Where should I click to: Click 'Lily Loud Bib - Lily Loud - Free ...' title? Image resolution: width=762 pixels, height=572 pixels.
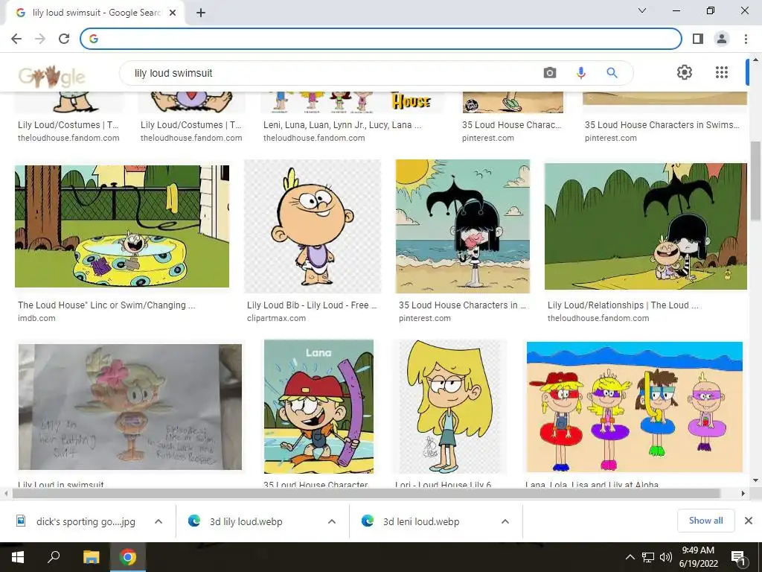pyautogui.click(x=312, y=305)
